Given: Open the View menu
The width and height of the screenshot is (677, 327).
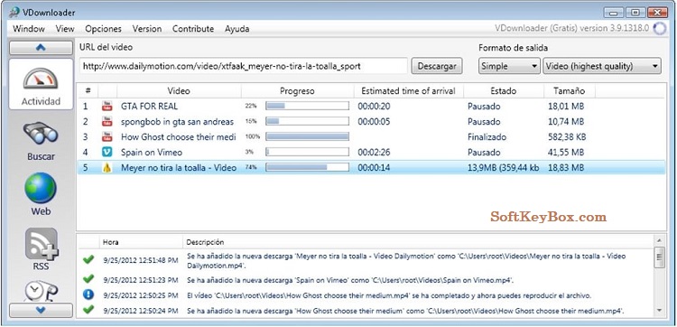Looking at the screenshot, I should (65, 29).
